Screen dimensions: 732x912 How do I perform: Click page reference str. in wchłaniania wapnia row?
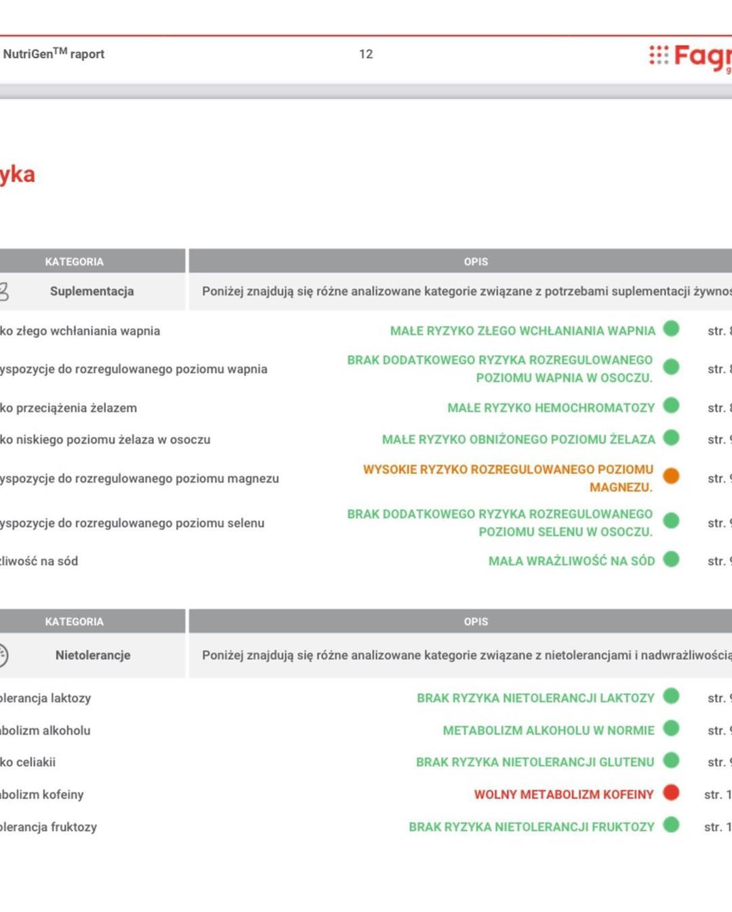click(x=720, y=331)
